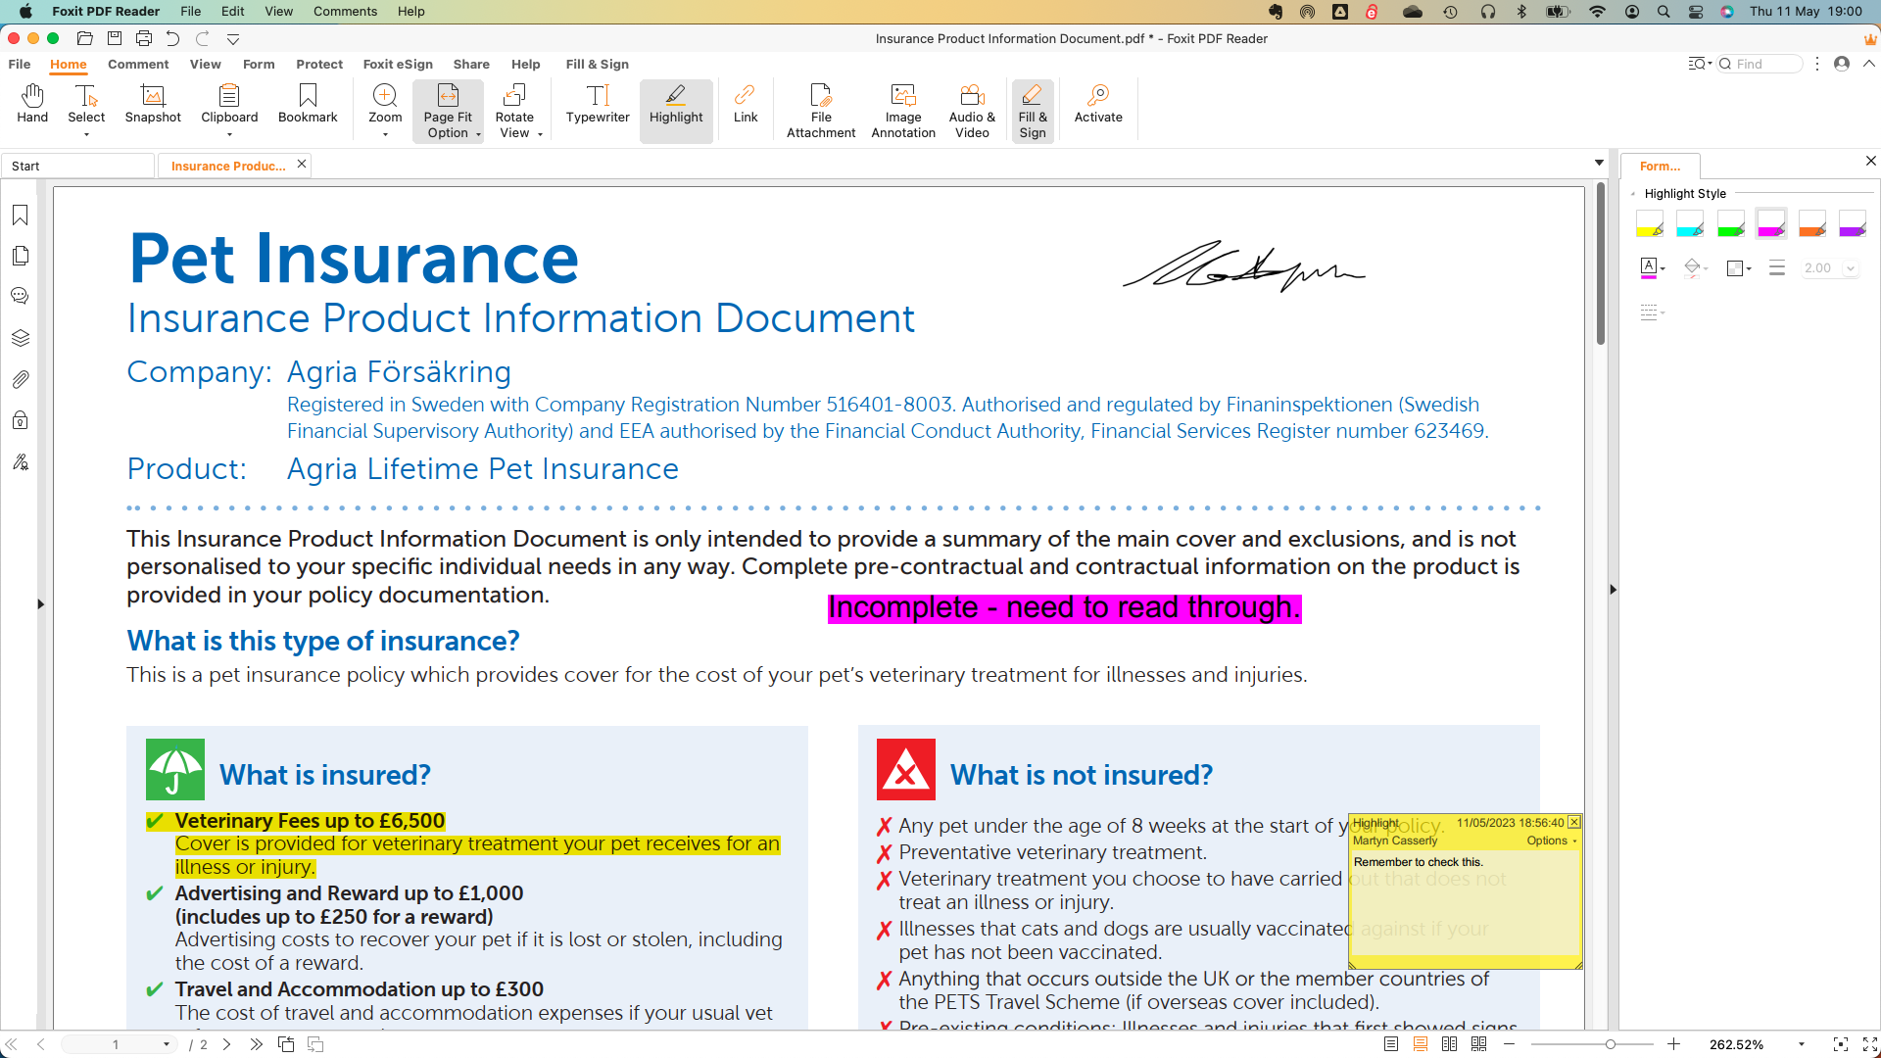Add a Bookmark from the ribbon
This screenshot has height=1058, width=1881.
coord(308,104)
